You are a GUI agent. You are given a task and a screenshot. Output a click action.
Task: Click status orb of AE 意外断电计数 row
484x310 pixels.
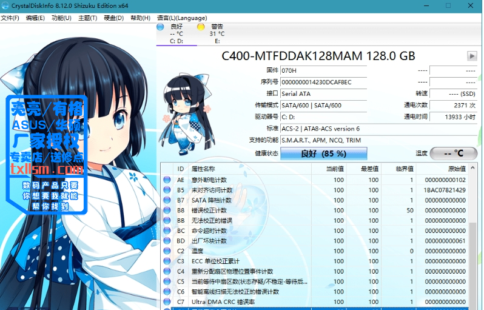tap(167, 180)
